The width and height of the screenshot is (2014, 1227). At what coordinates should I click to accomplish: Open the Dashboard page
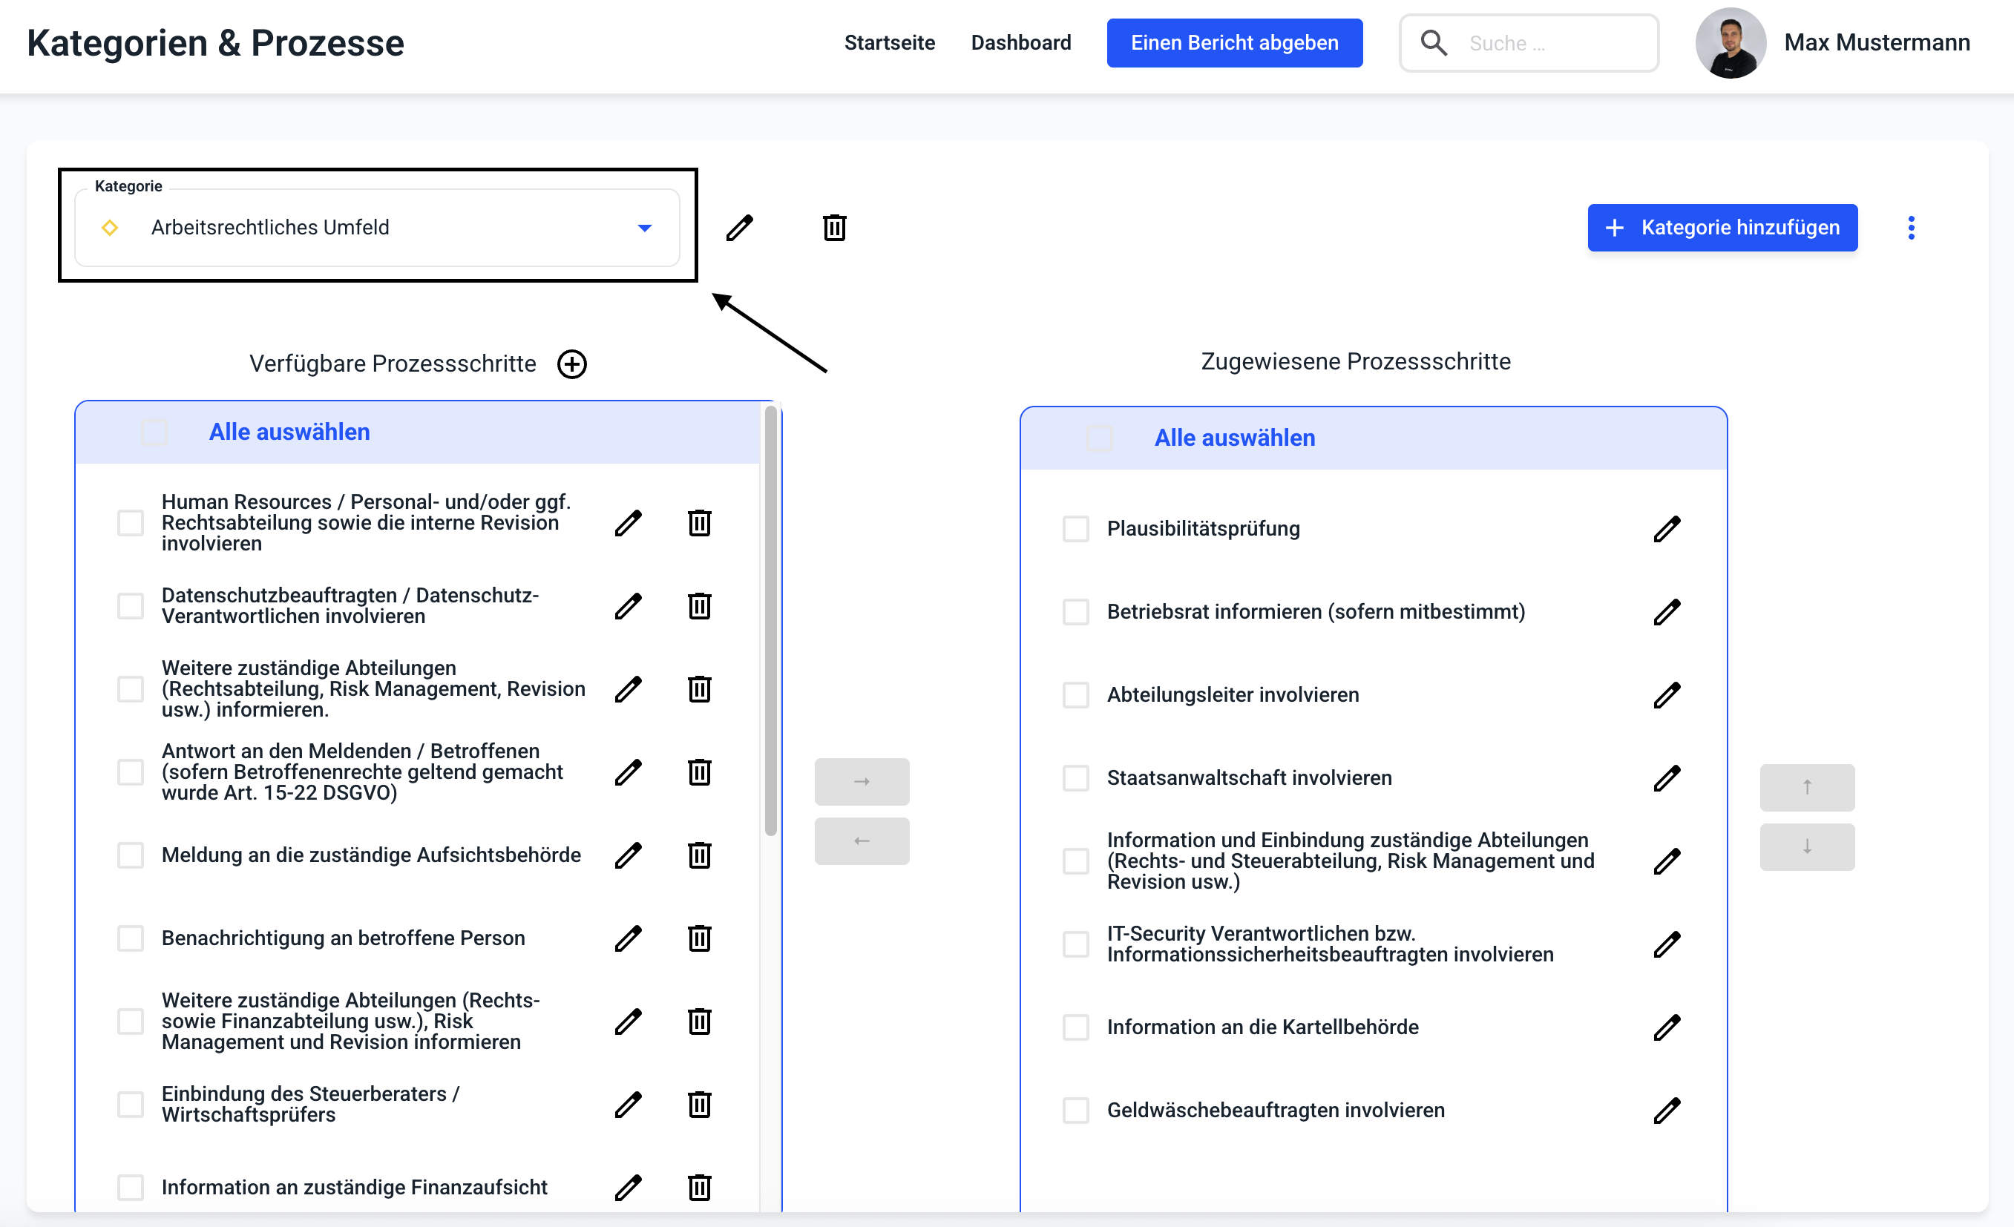(x=1020, y=43)
